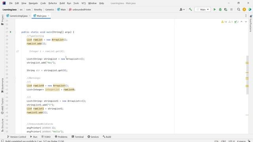Open the Main run configuration dropdown
The image size is (253, 142).
tap(202, 9)
